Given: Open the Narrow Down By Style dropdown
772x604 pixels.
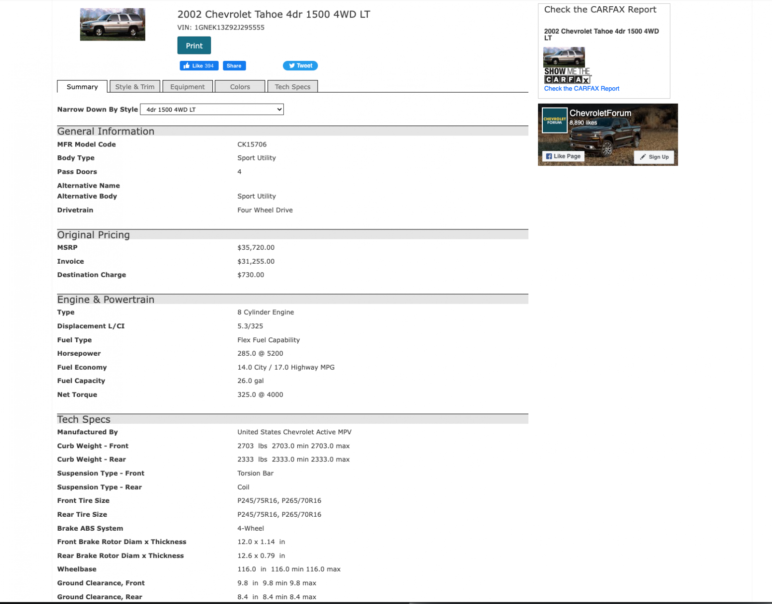Looking at the screenshot, I should tap(212, 109).
